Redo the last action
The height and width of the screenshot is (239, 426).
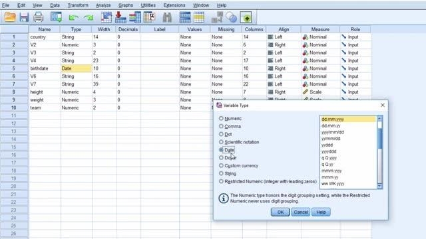(89, 18)
